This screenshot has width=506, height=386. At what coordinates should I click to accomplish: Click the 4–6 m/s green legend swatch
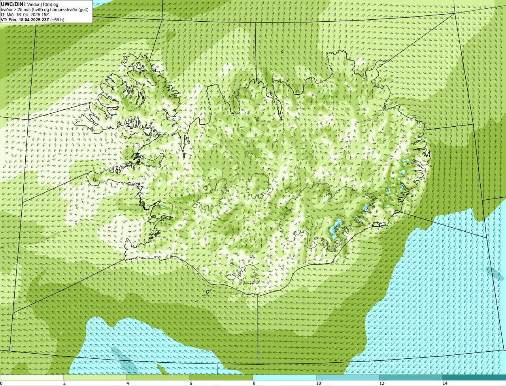point(158,377)
